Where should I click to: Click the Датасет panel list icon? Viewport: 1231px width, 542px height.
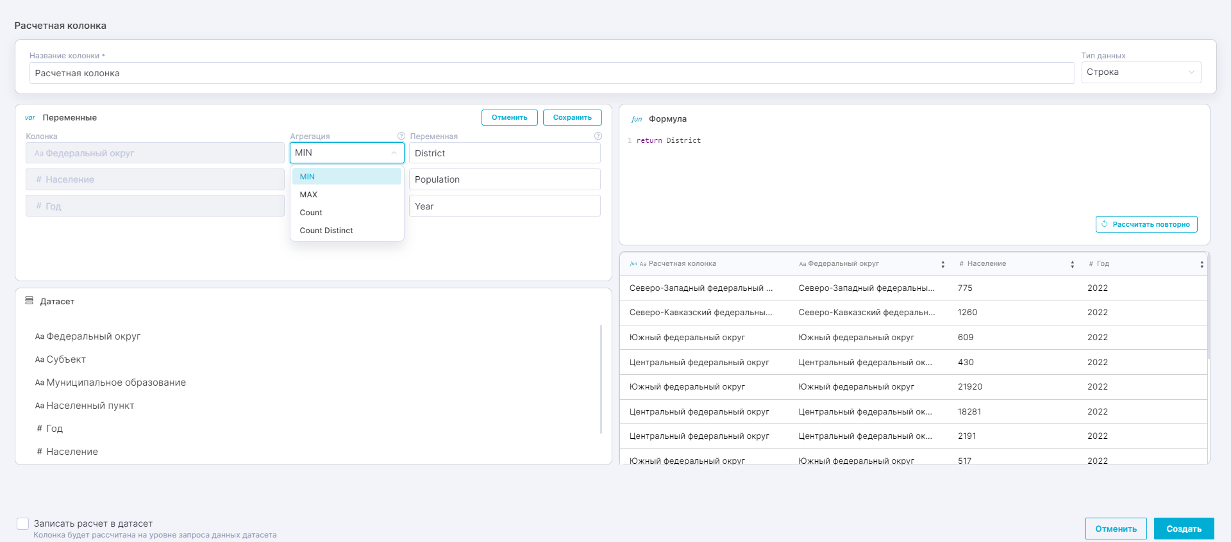coord(29,300)
